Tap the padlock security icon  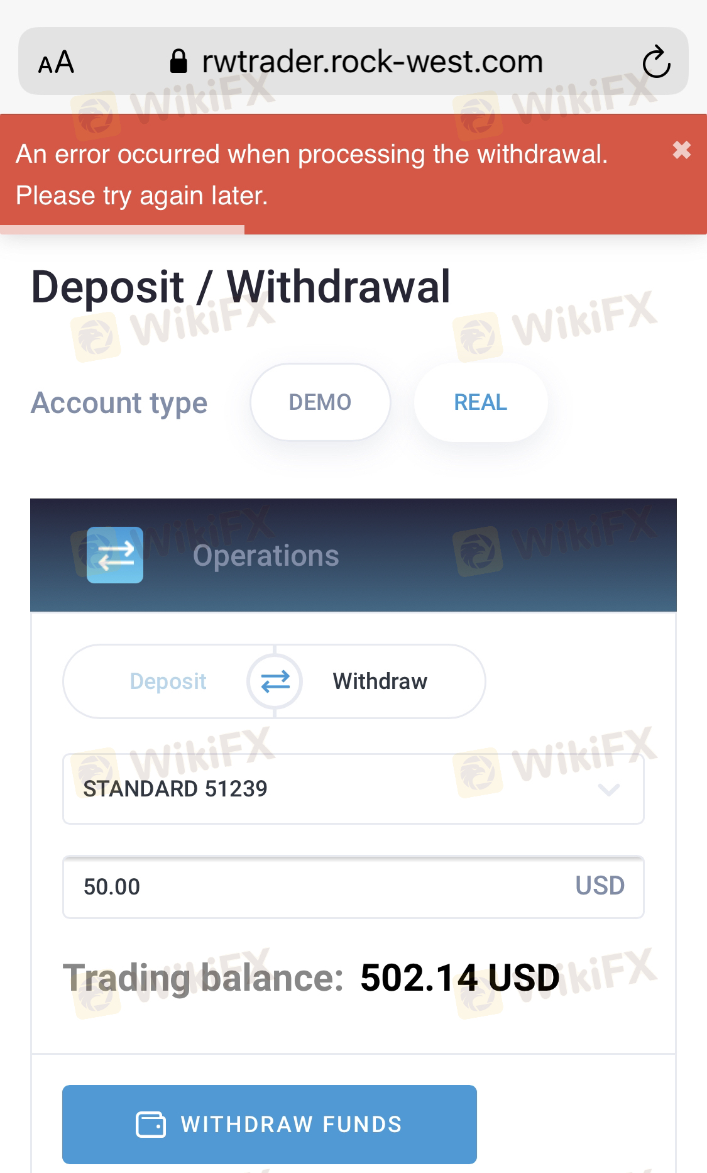[x=179, y=62]
